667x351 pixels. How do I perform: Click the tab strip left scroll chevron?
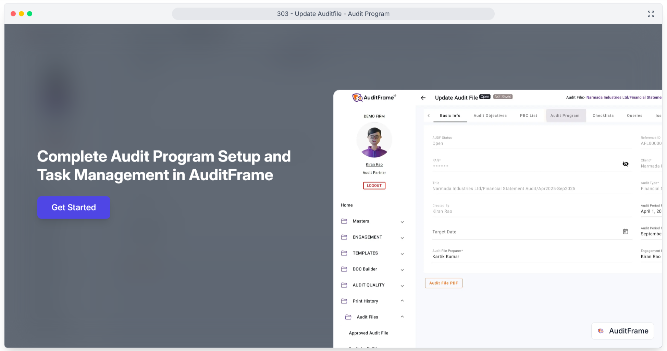click(x=429, y=115)
